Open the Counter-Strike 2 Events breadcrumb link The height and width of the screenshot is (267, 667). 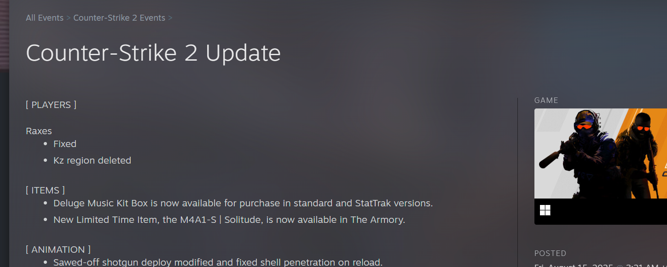pos(119,18)
